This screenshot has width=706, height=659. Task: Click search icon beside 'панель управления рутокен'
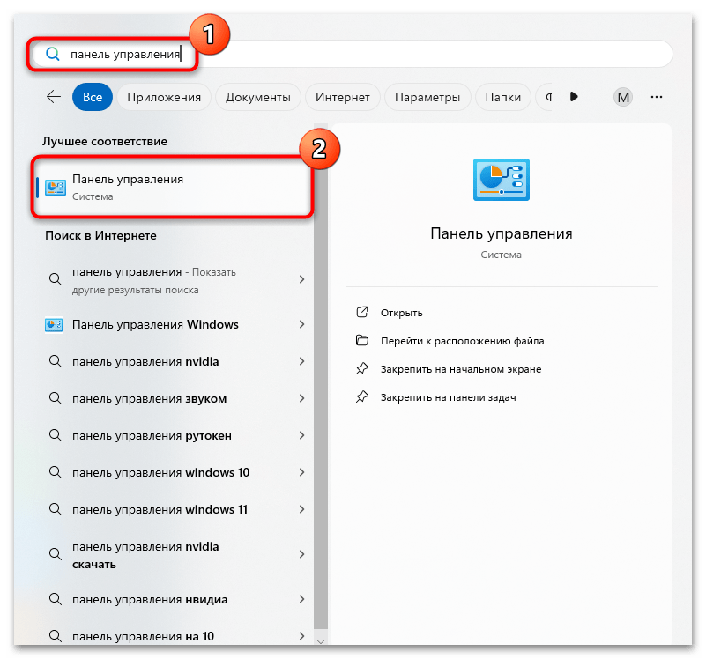click(55, 435)
